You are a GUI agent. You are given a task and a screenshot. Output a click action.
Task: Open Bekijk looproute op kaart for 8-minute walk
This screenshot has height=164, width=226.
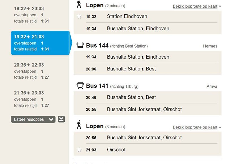[195, 127]
